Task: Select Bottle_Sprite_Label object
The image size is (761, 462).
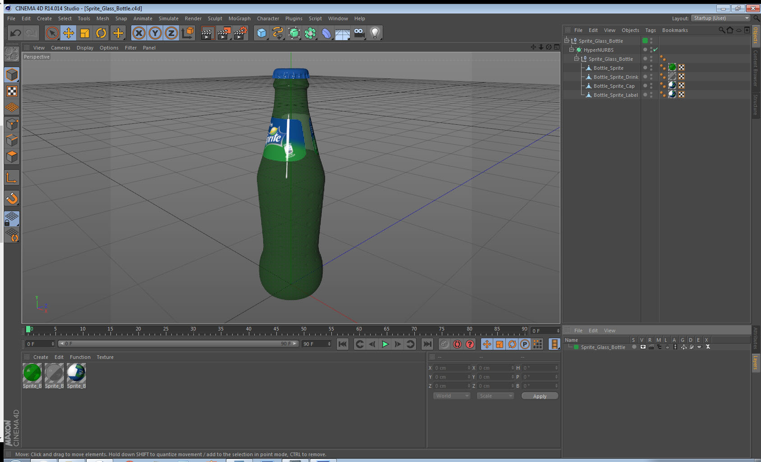Action: (615, 95)
